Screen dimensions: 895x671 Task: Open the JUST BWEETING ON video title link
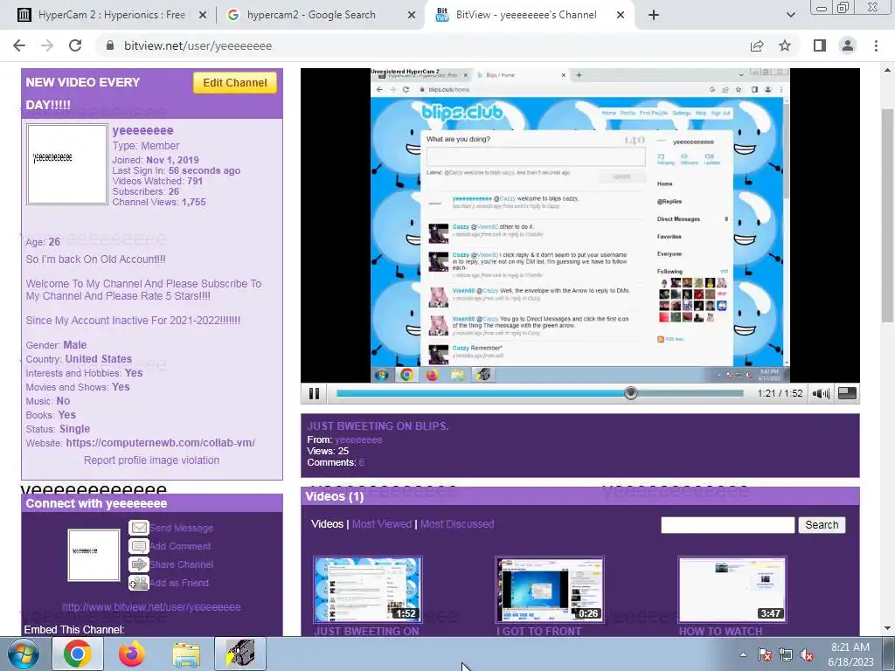(x=366, y=631)
